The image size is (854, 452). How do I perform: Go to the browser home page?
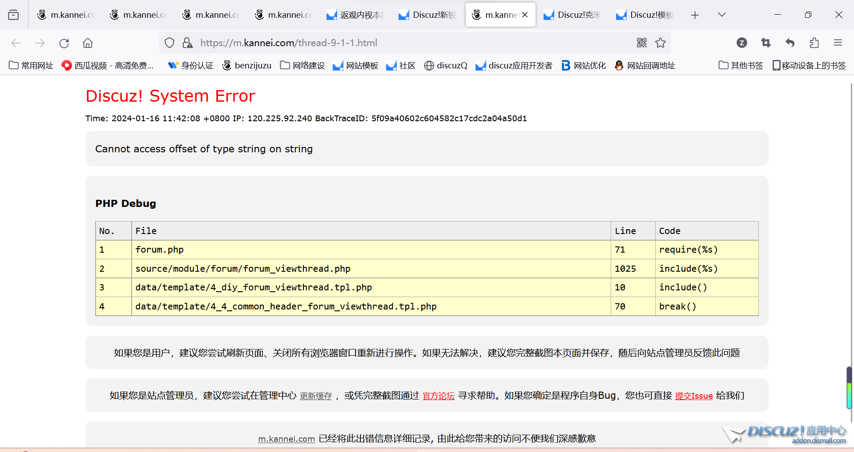[88, 43]
